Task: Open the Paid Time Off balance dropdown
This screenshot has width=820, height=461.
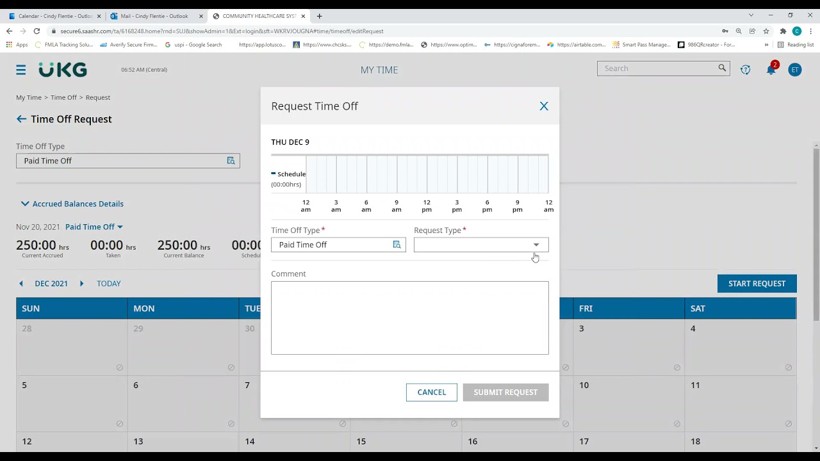Action: coord(94,227)
